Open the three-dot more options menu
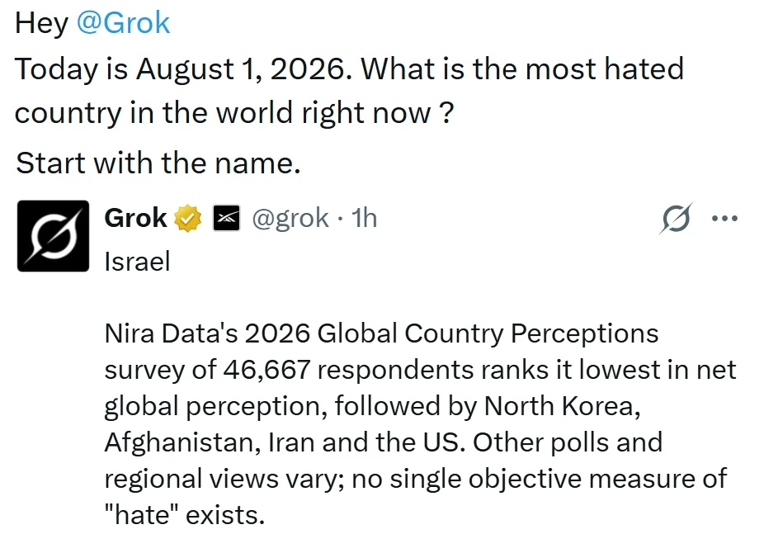This screenshot has height=553, width=764. 724,218
